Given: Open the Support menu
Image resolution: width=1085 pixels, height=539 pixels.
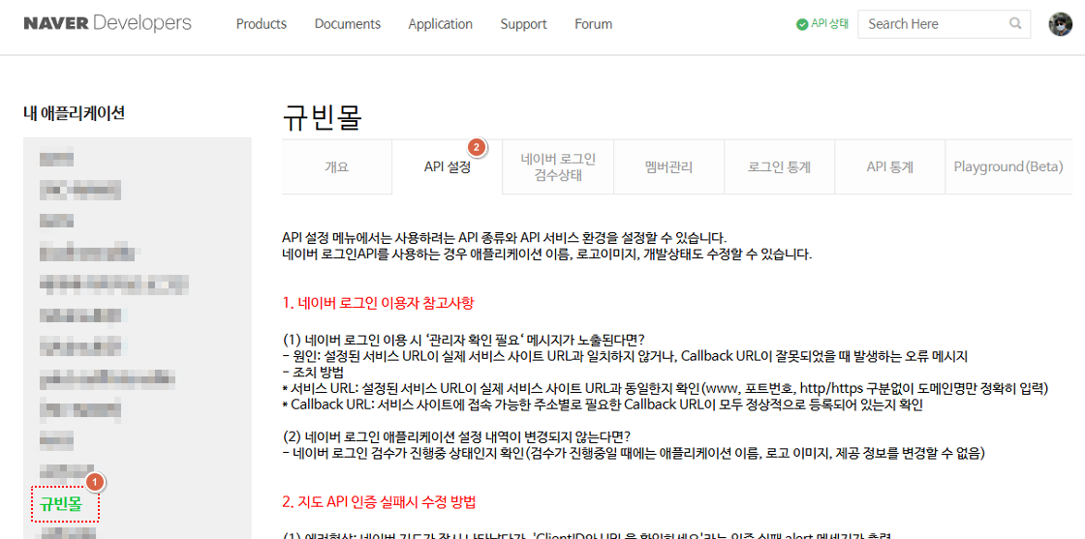Looking at the screenshot, I should pos(523,24).
